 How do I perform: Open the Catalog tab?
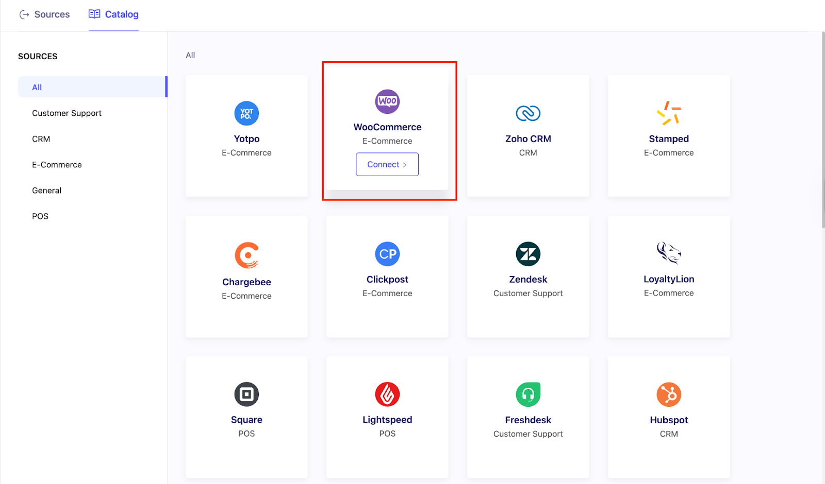113,14
